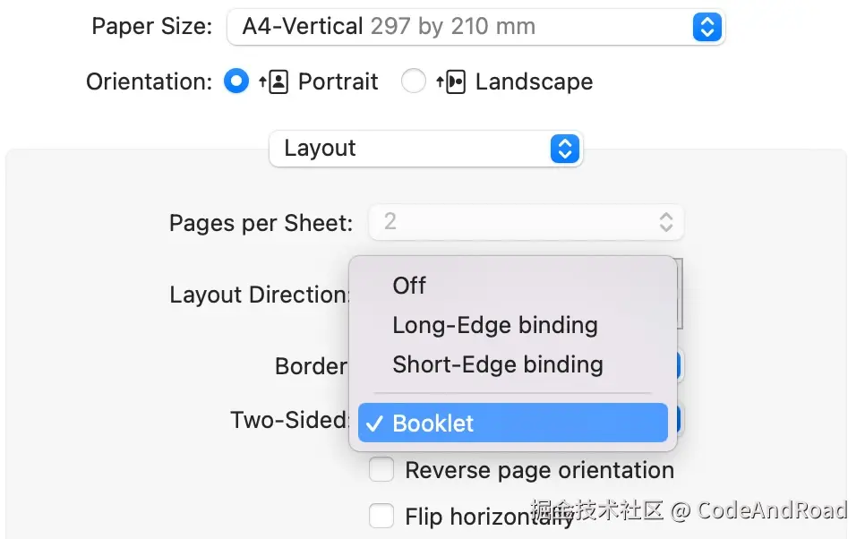Click the grey arrows on Pages per Sheet

pos(665,222)
